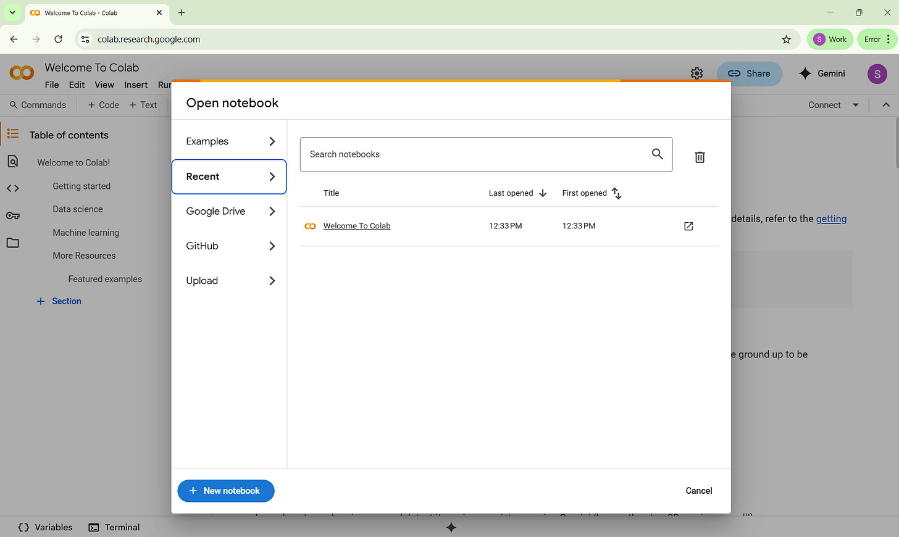The image size is (899, 537).
Task: Click the trash delete icon
Action: tap(700, 157)
